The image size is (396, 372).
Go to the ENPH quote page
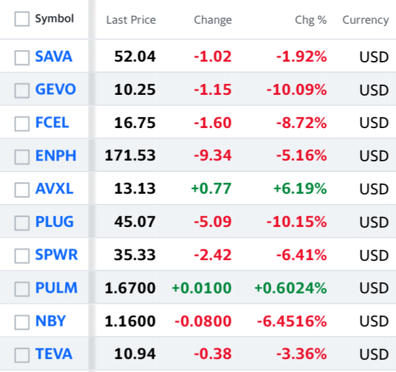(56, 155)
